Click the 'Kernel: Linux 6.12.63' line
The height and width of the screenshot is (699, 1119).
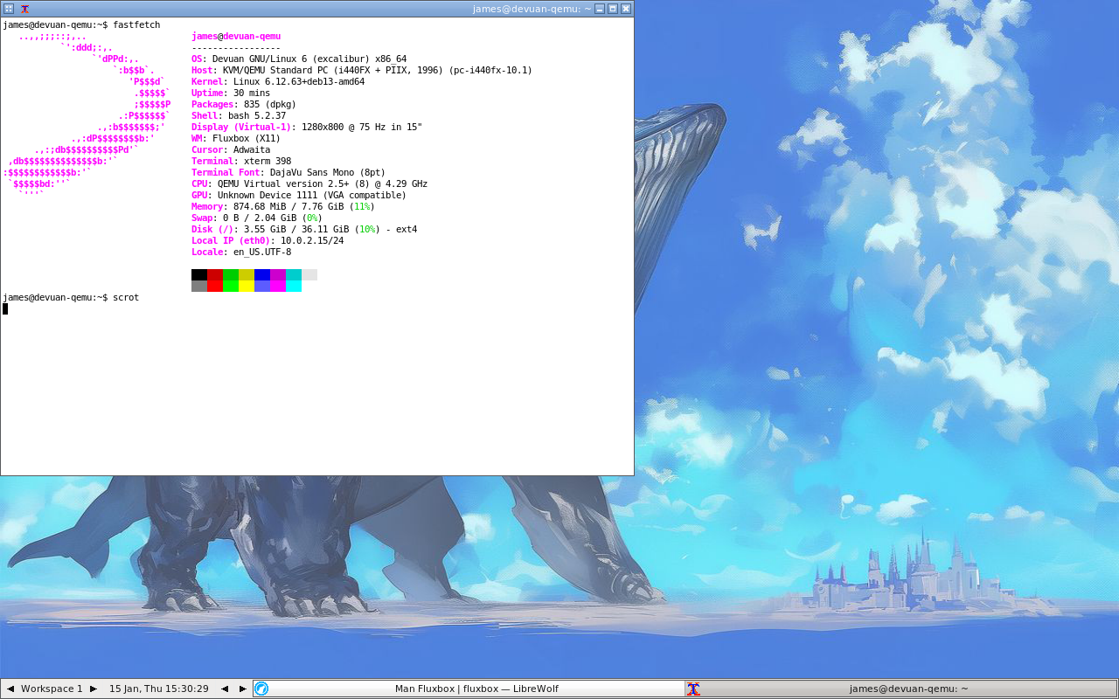(278, 81)
